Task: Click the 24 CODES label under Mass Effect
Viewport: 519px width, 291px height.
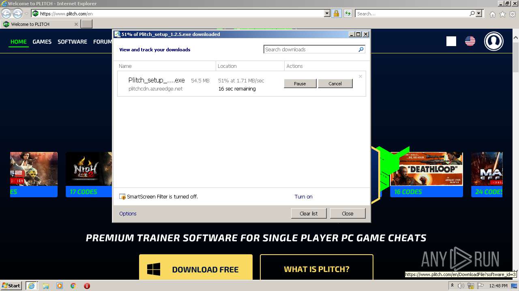Action: tap(489, 192)
